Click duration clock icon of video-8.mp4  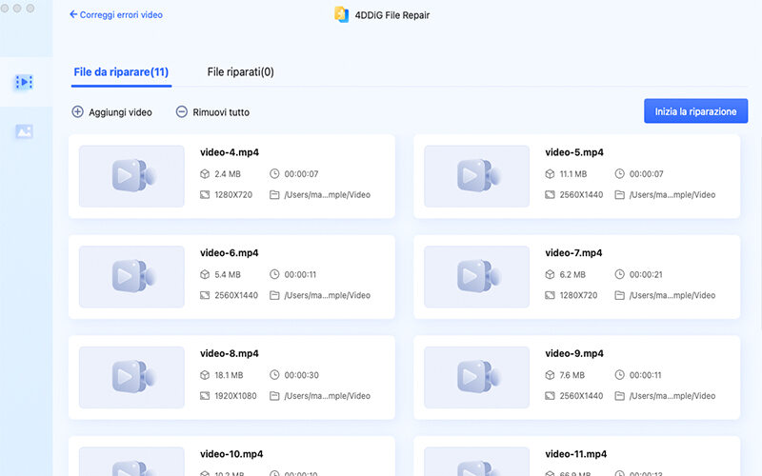[274, 374]
